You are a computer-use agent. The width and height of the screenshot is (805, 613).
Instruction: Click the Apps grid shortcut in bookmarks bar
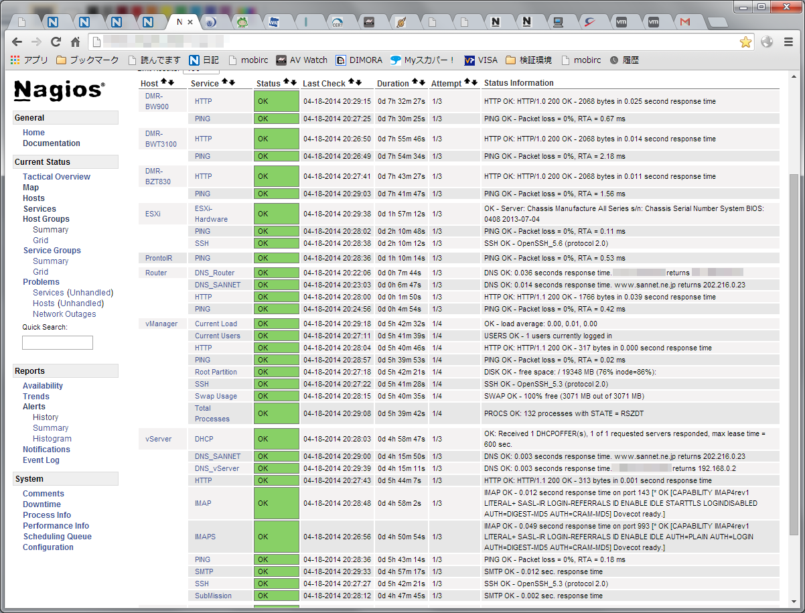tap(29, 60)
